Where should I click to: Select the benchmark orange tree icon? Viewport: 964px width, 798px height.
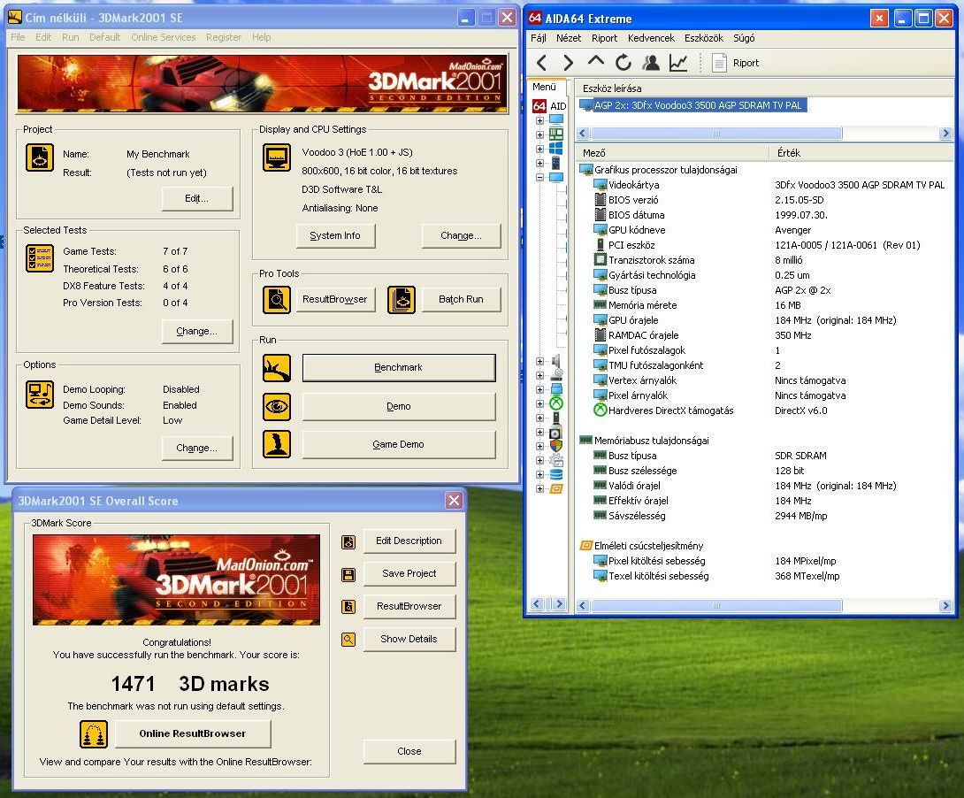point(555,488)
